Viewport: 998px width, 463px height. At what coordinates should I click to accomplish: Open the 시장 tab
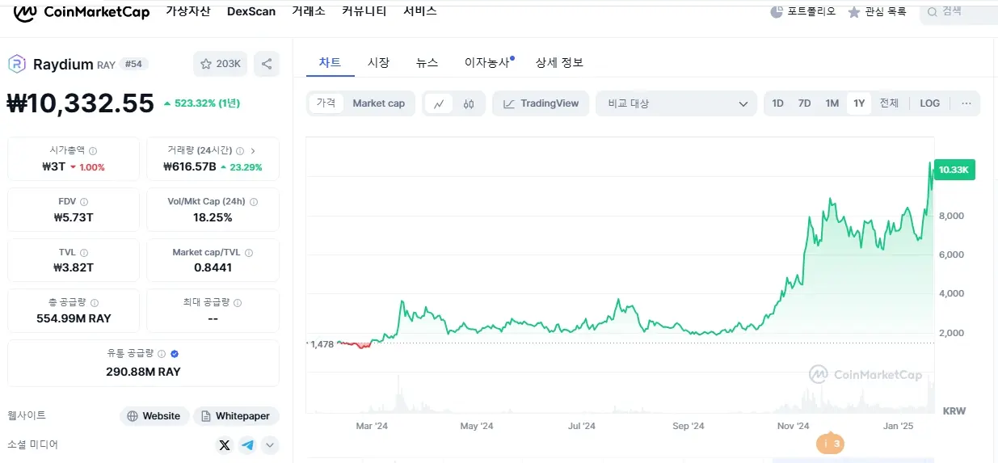coord(378,62)
